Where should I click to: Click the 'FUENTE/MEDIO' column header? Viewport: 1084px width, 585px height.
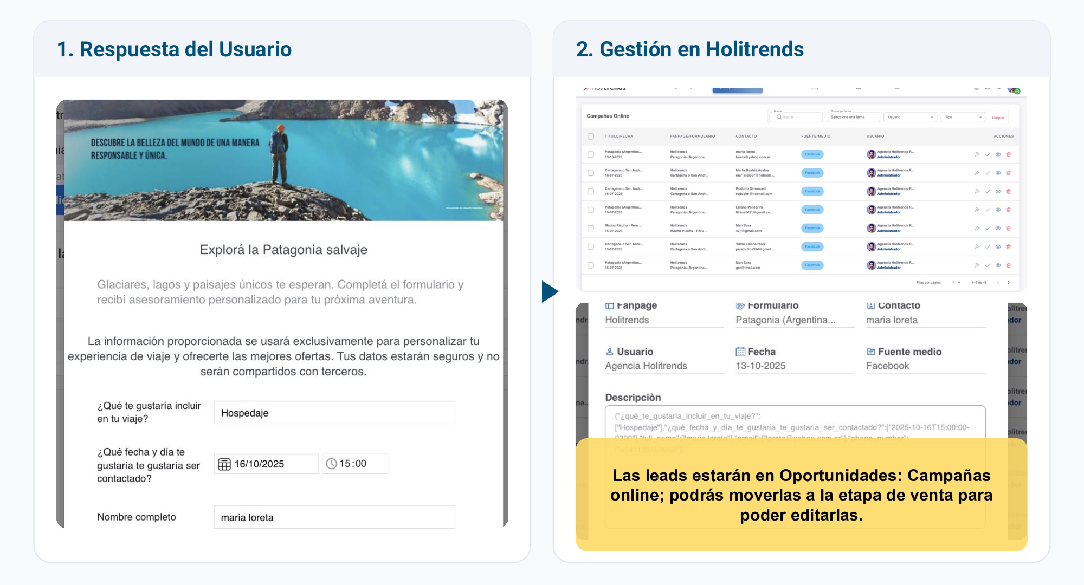tap(816, 136)
